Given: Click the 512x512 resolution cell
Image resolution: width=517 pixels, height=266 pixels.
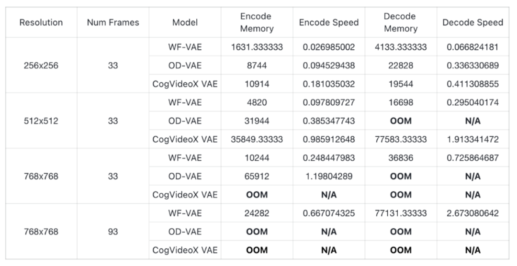Looking at the screenshot, I should click(x=41, y=121).
